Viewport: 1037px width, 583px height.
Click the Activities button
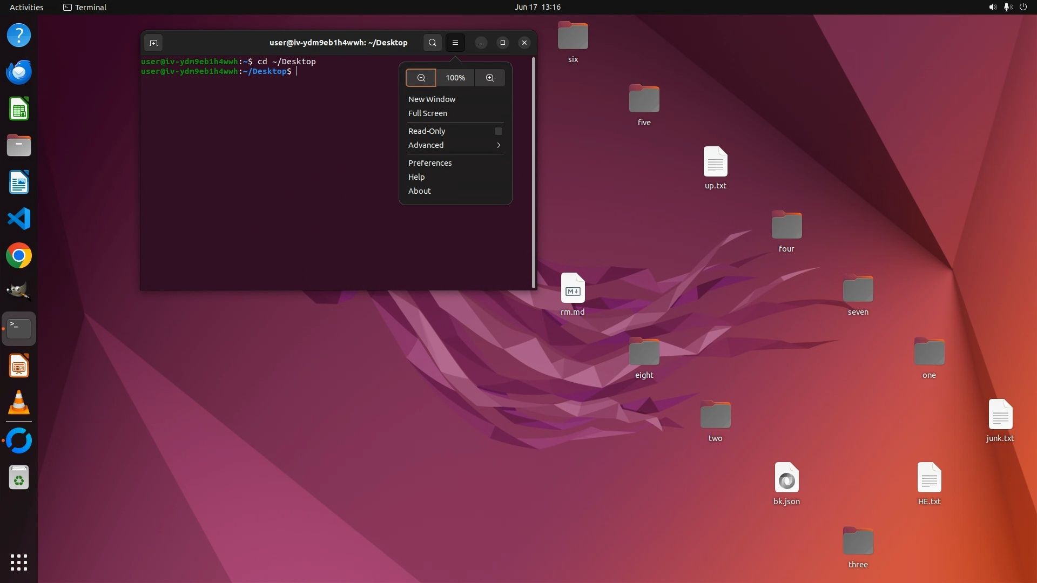point(26,7)
